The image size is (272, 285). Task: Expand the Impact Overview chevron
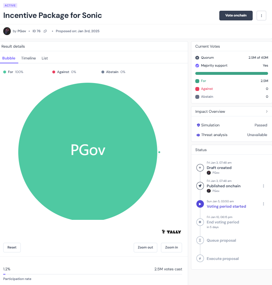267,111
